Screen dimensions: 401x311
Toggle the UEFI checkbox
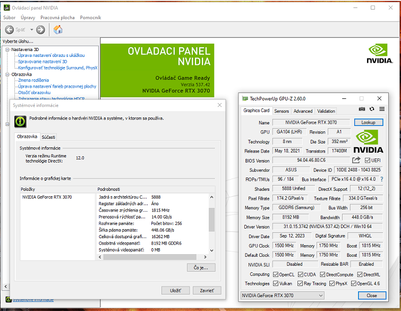(368, 161)
